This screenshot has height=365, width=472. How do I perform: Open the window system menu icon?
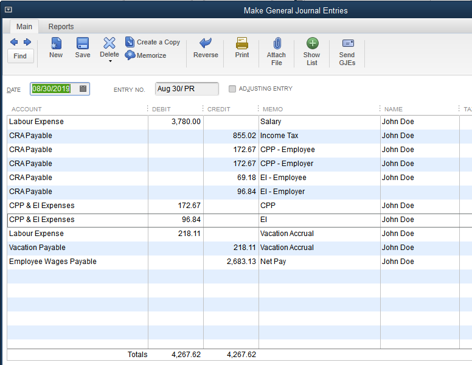click(x=8, y=10)
